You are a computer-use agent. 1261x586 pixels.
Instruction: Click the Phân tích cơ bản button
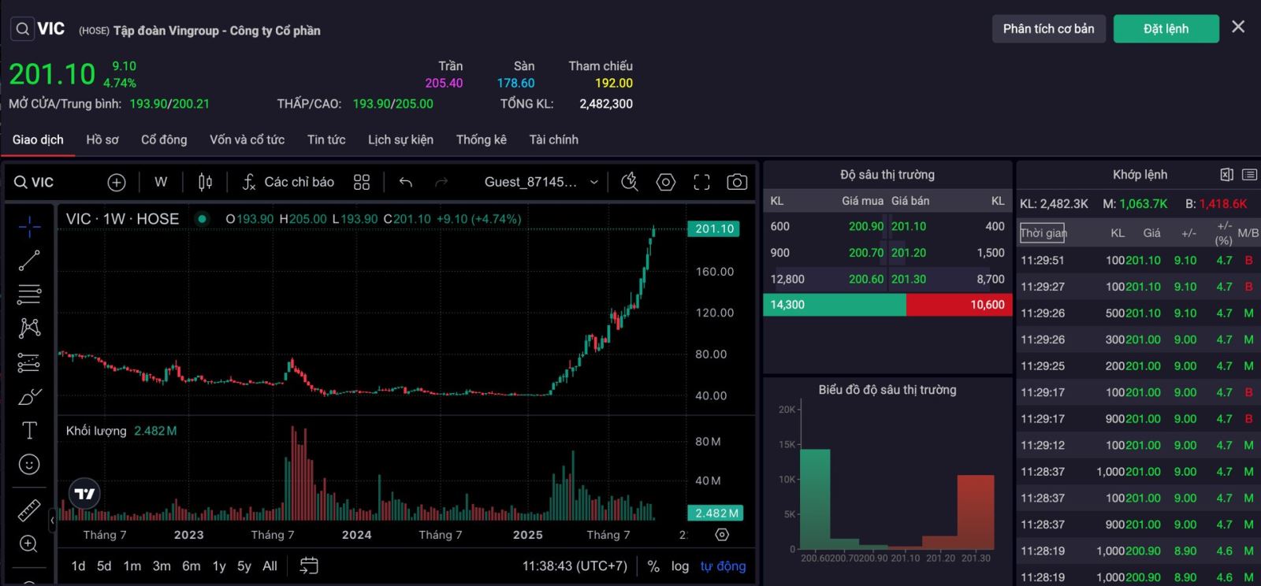1048,29
